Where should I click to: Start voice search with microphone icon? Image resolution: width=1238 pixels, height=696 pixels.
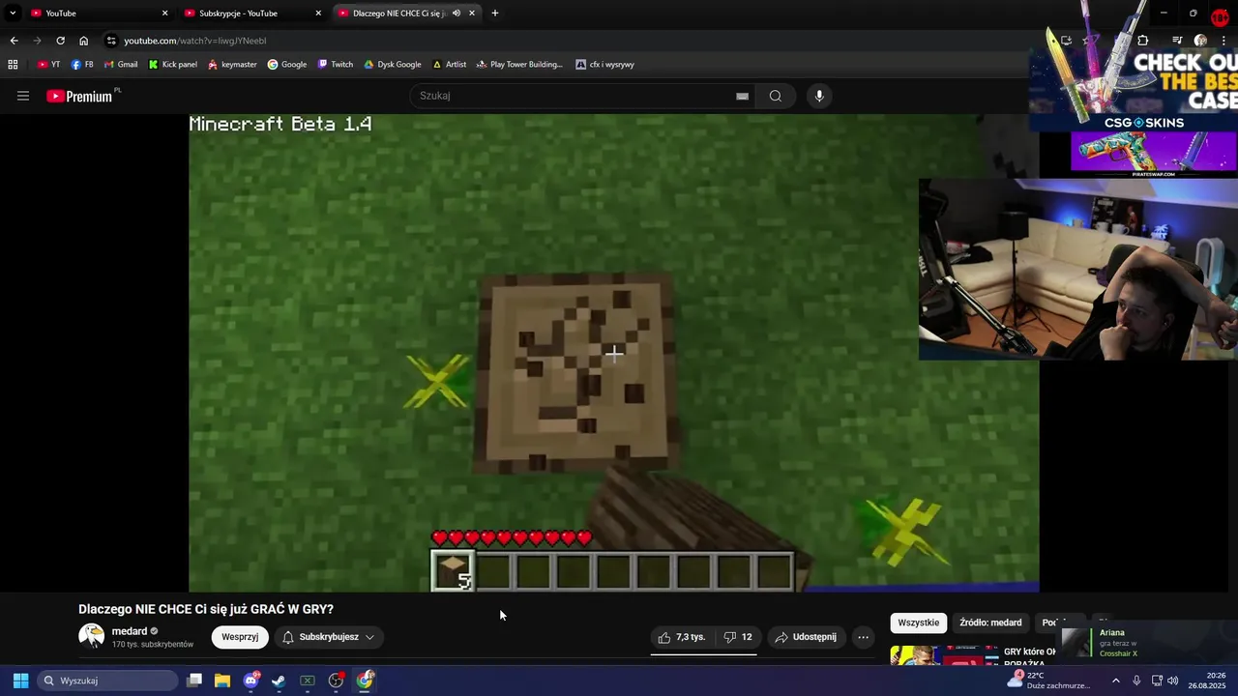point(819,96)
